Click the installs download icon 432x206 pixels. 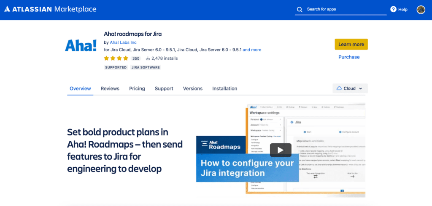click(148, 58)
